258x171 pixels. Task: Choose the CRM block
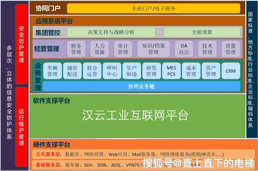(x=231, y=71)
